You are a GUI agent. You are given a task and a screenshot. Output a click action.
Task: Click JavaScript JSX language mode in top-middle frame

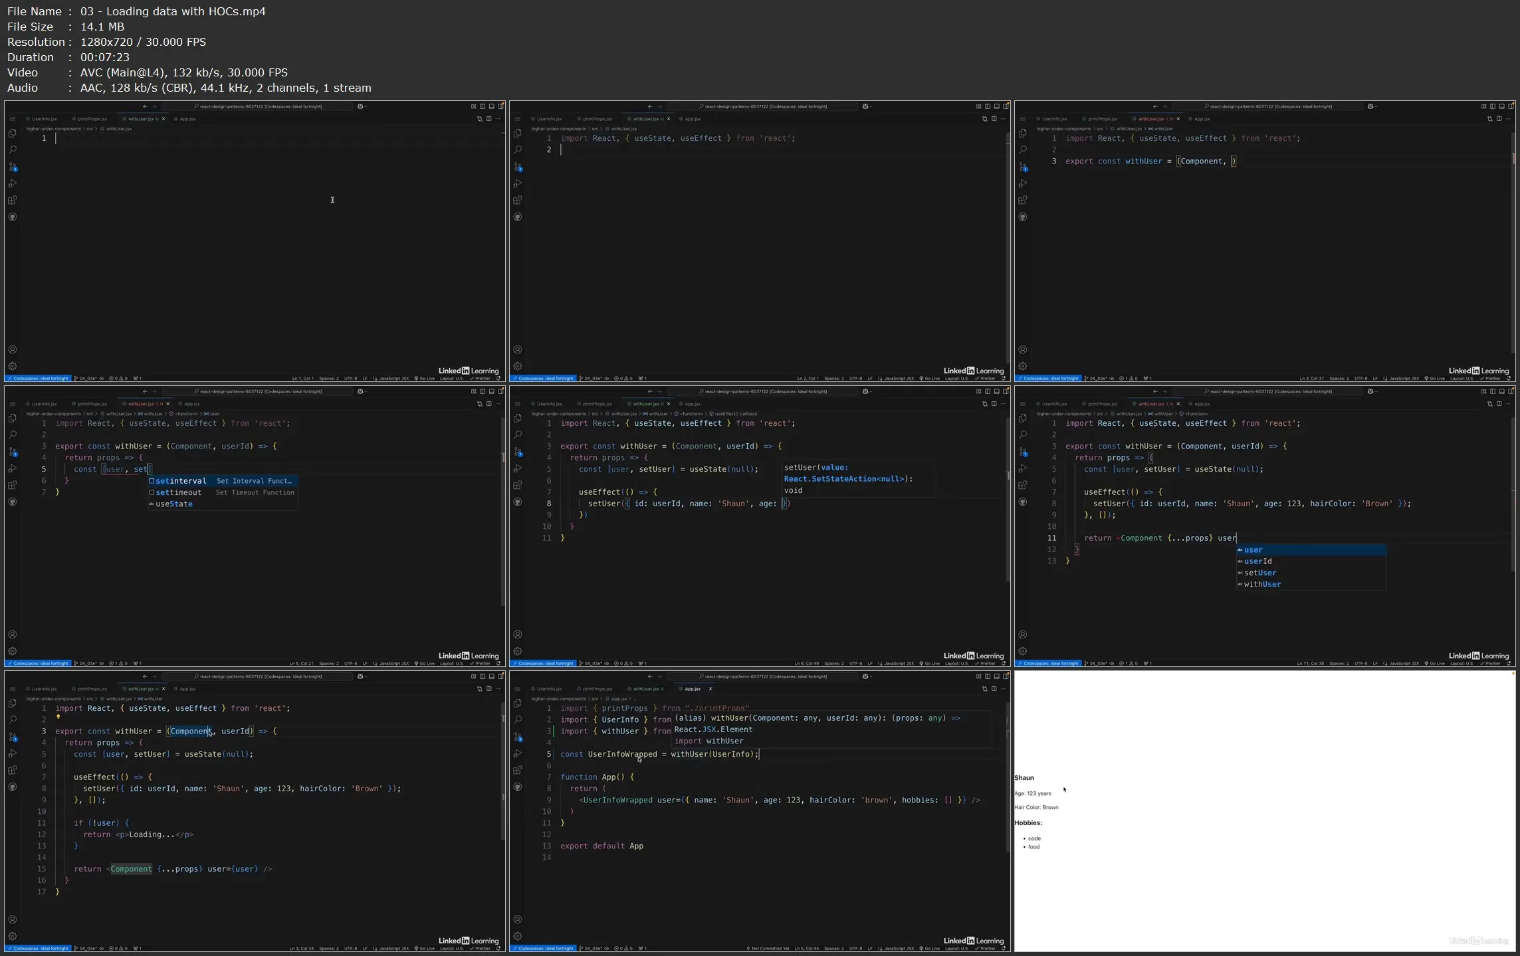[x=896, y=379]
